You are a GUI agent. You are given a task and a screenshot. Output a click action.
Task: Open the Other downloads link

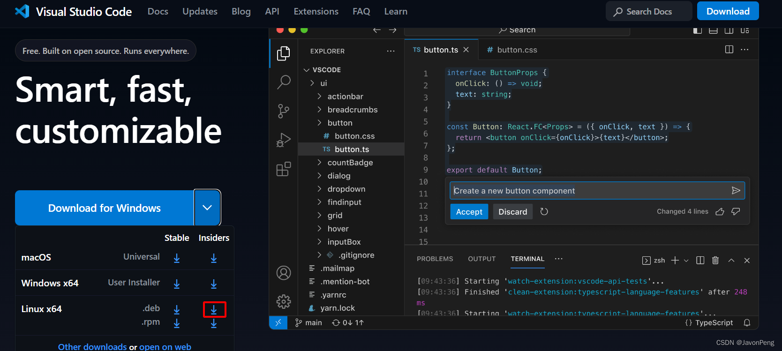point(92,347)
